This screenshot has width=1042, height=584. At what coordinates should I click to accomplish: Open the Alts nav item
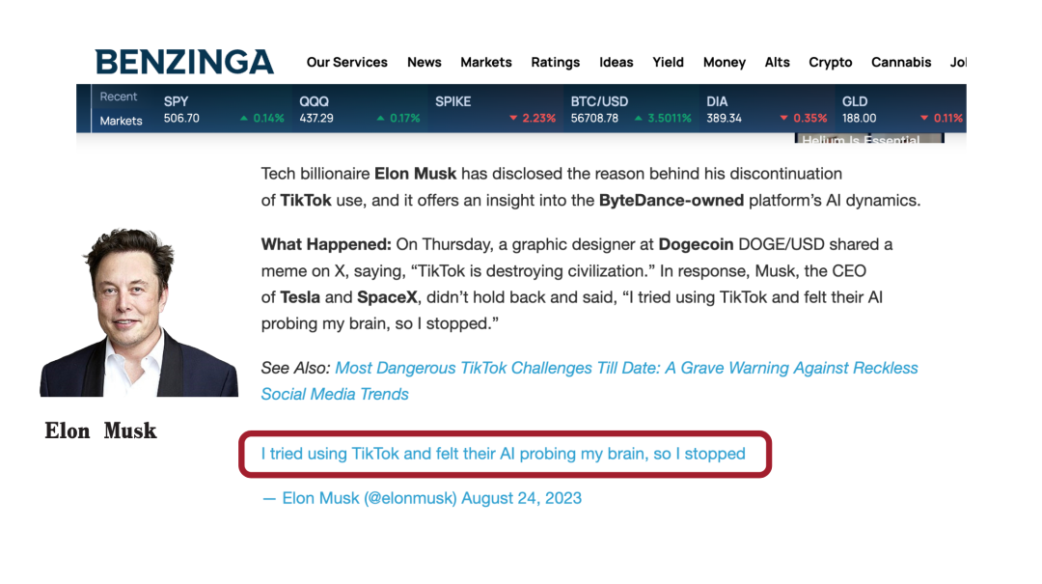tap(777, 62)
